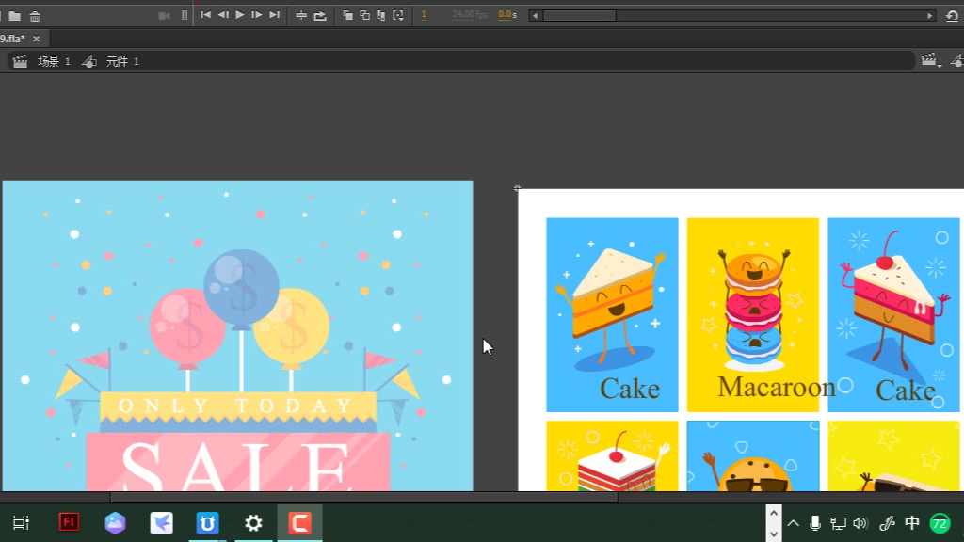
Task: Click the delete layer trash icon
Action: (x=35, y=16)
